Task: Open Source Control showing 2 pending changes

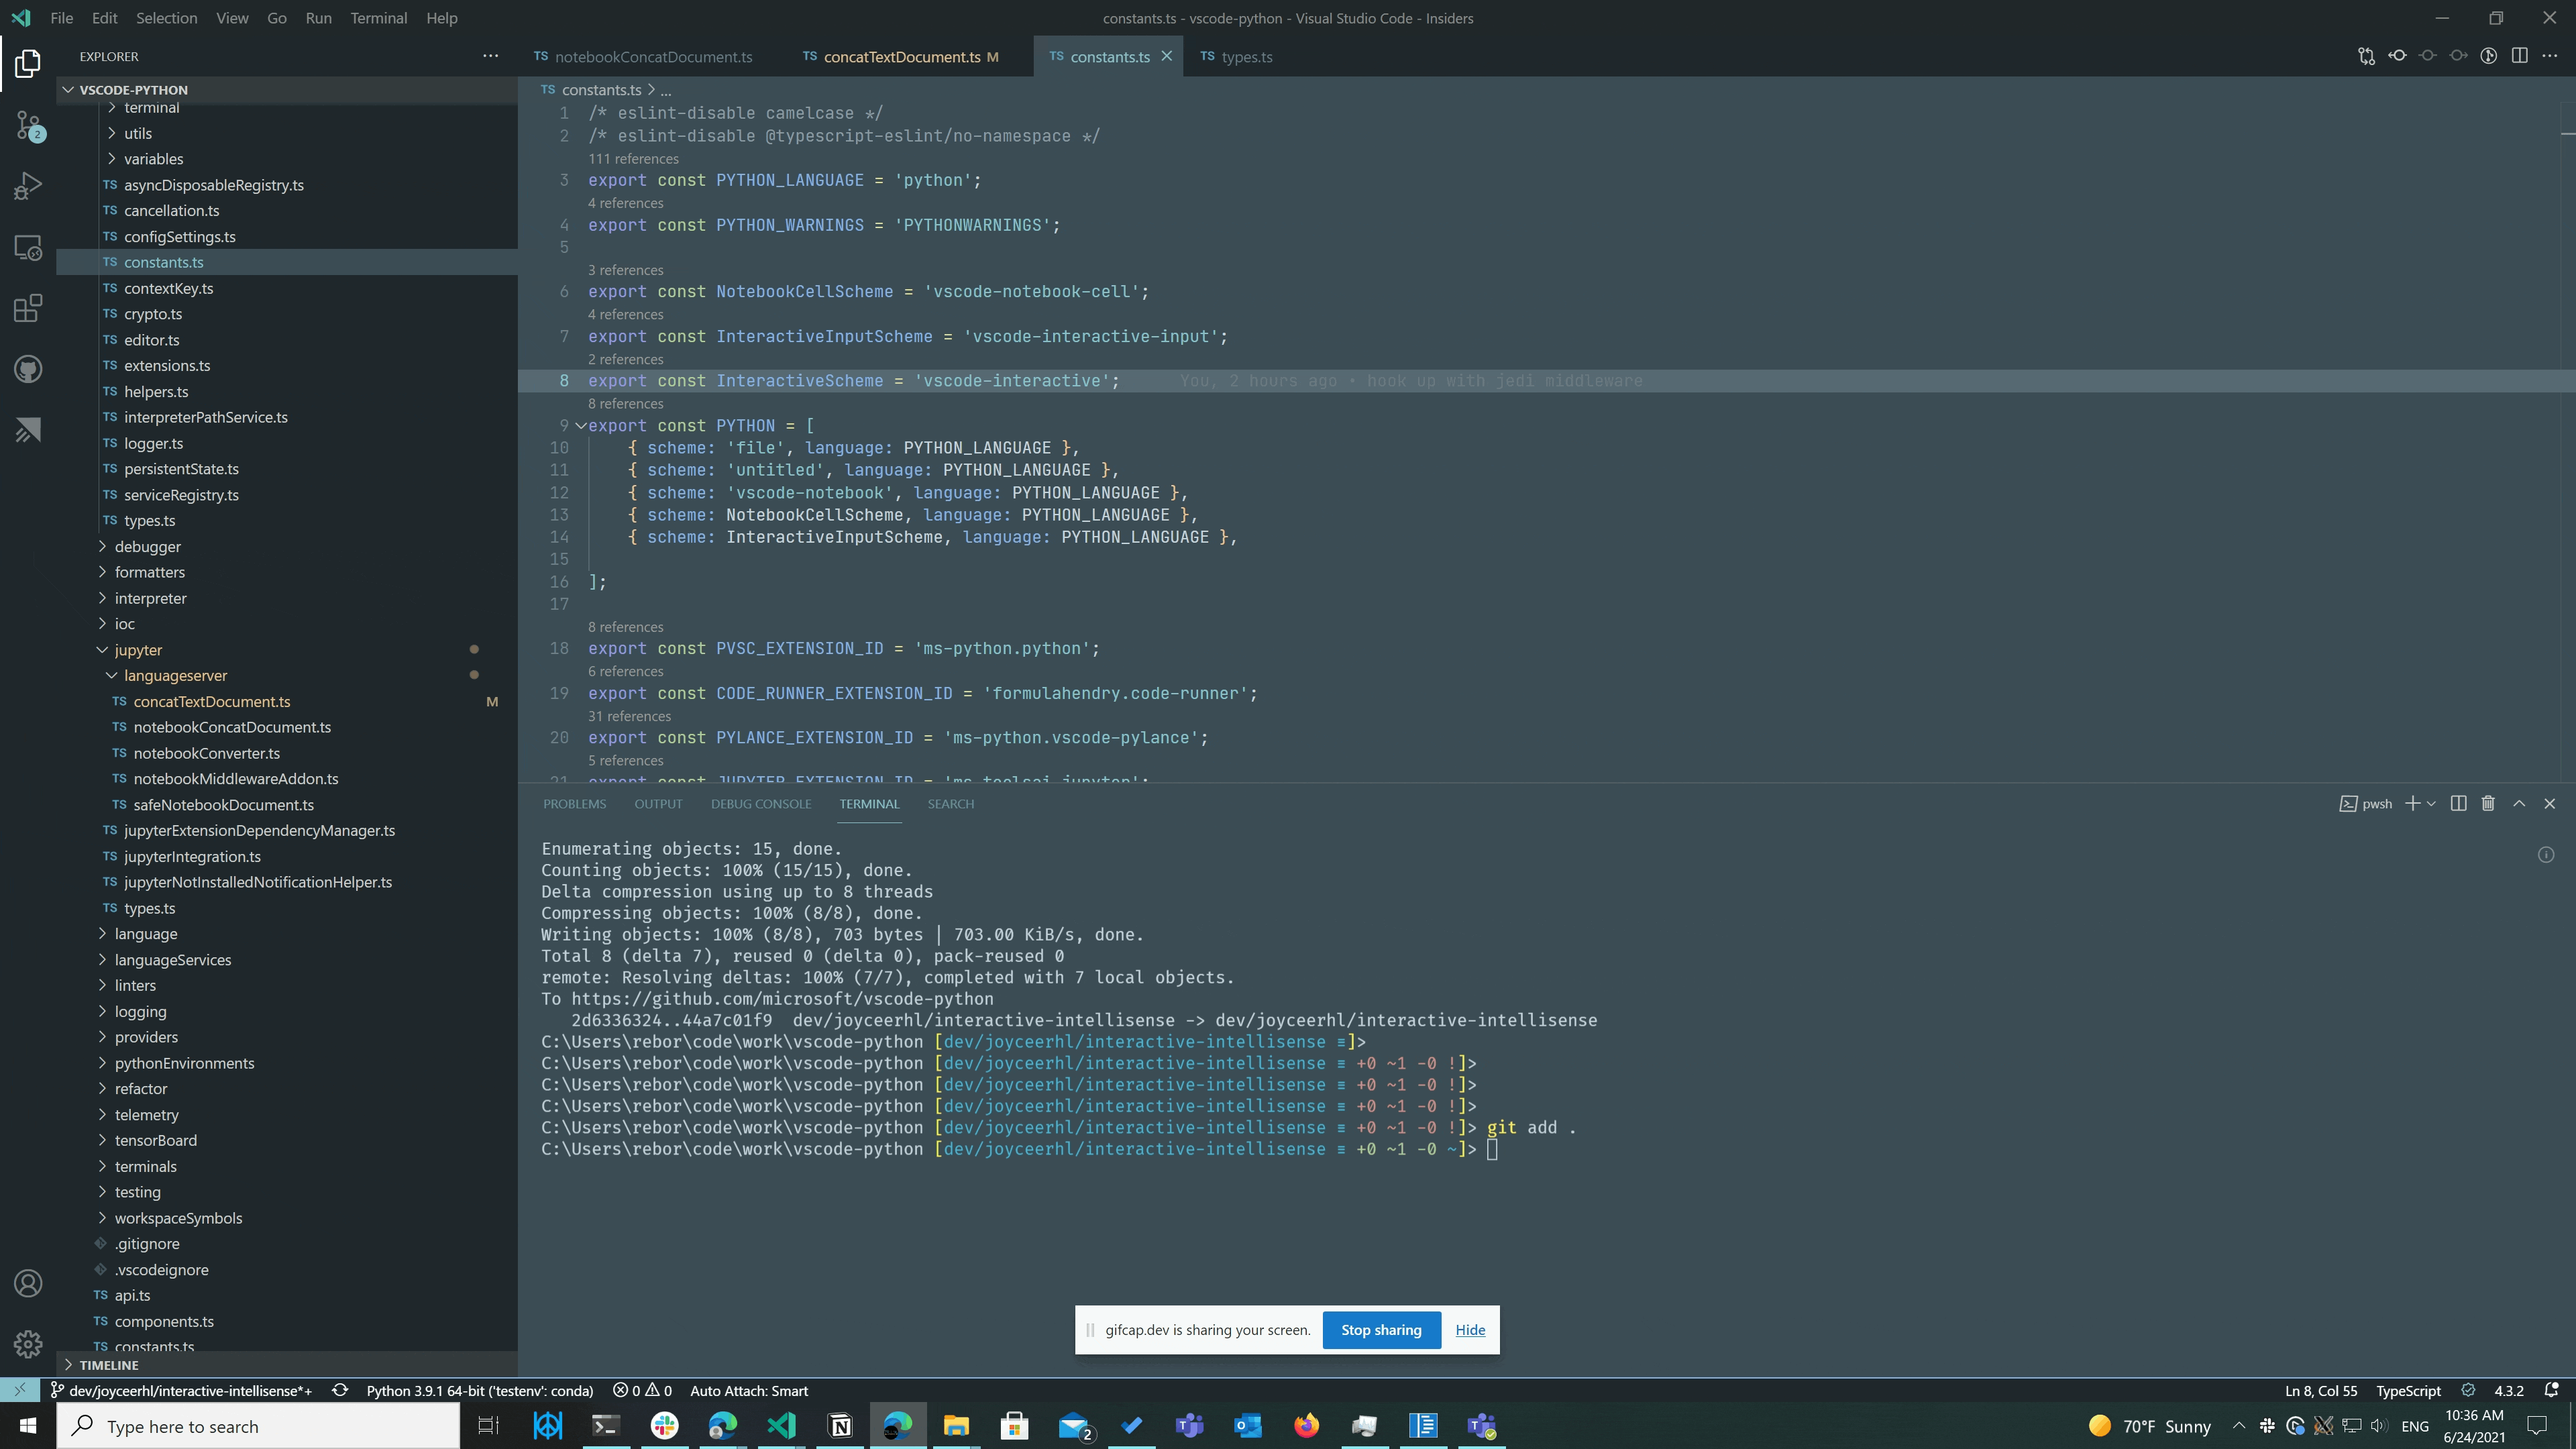Action: tap(27, 125)
